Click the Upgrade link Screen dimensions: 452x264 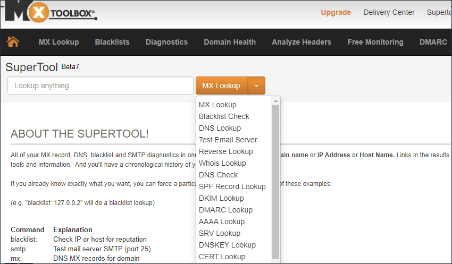point(336,12)
